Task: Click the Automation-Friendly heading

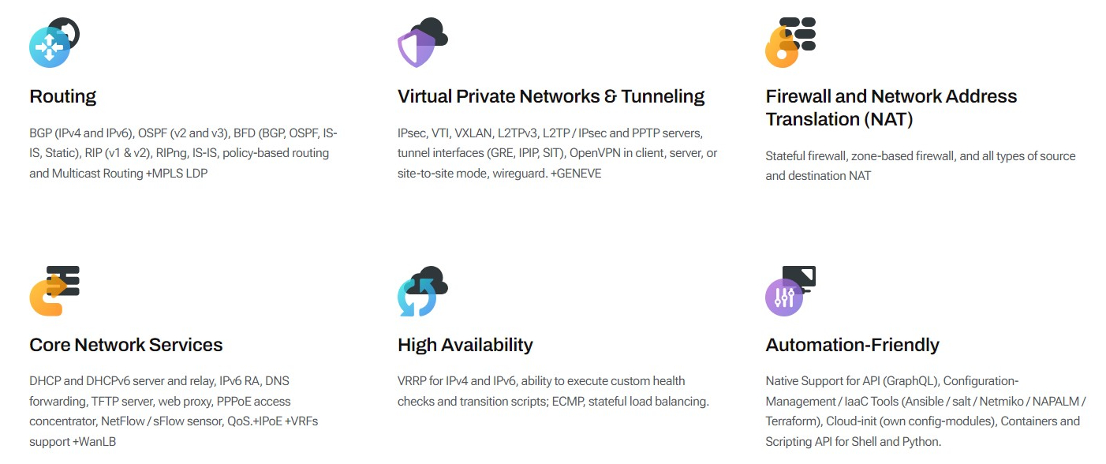Action: click(852, 345)
